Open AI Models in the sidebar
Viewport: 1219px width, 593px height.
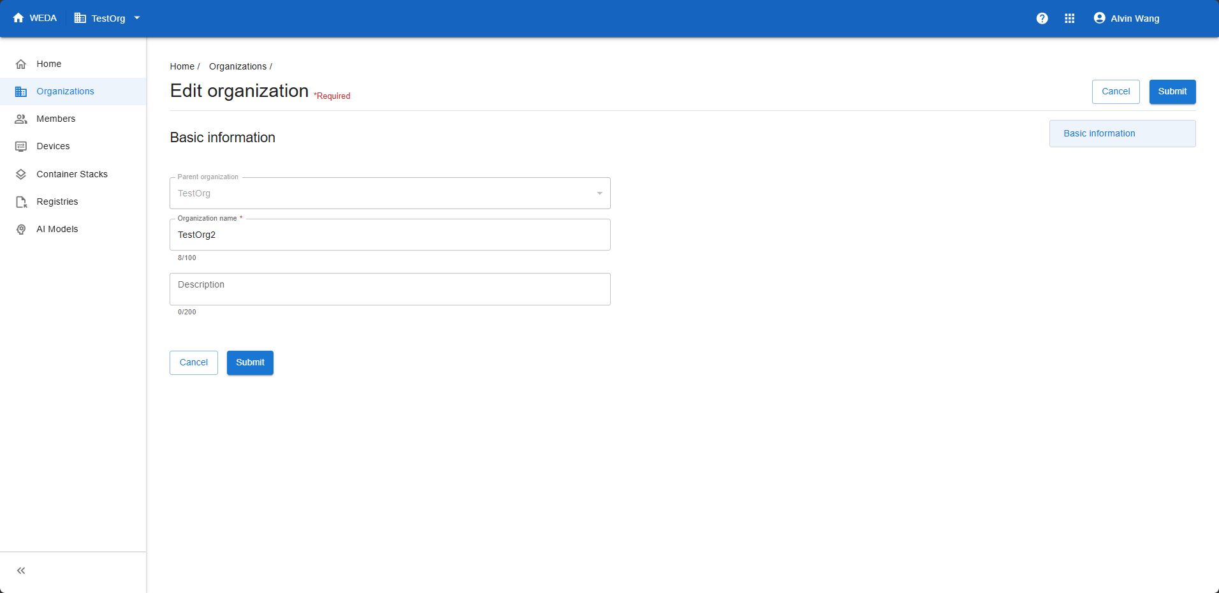[x=73, y=229]
